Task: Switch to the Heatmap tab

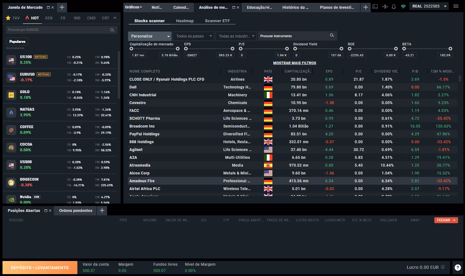Action: 185,21
